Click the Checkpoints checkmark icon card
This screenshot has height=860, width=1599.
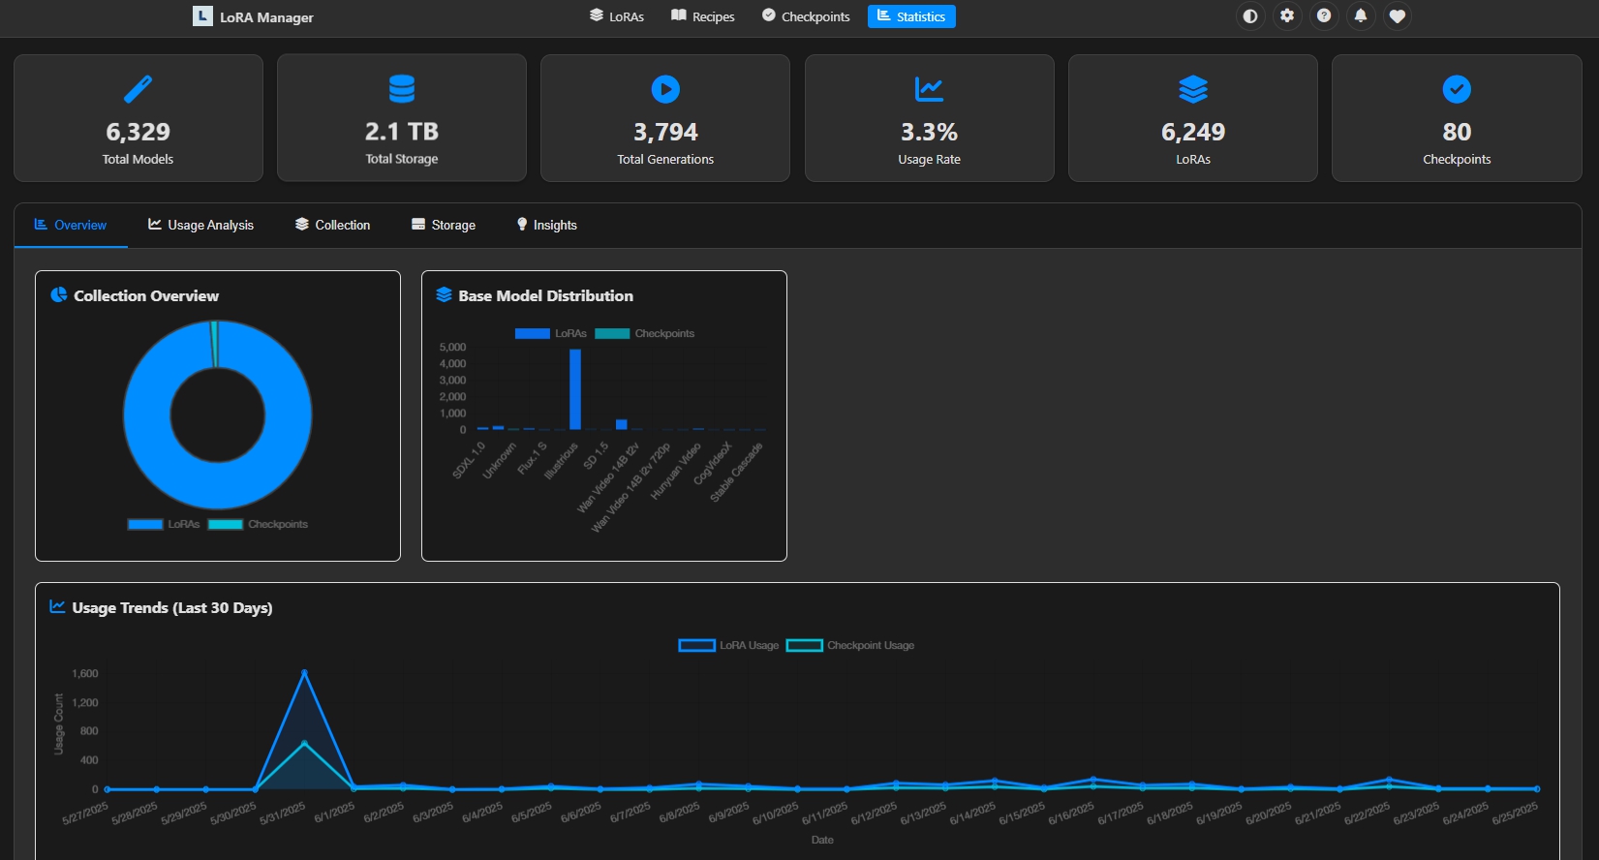click(x=1457, y=89)
